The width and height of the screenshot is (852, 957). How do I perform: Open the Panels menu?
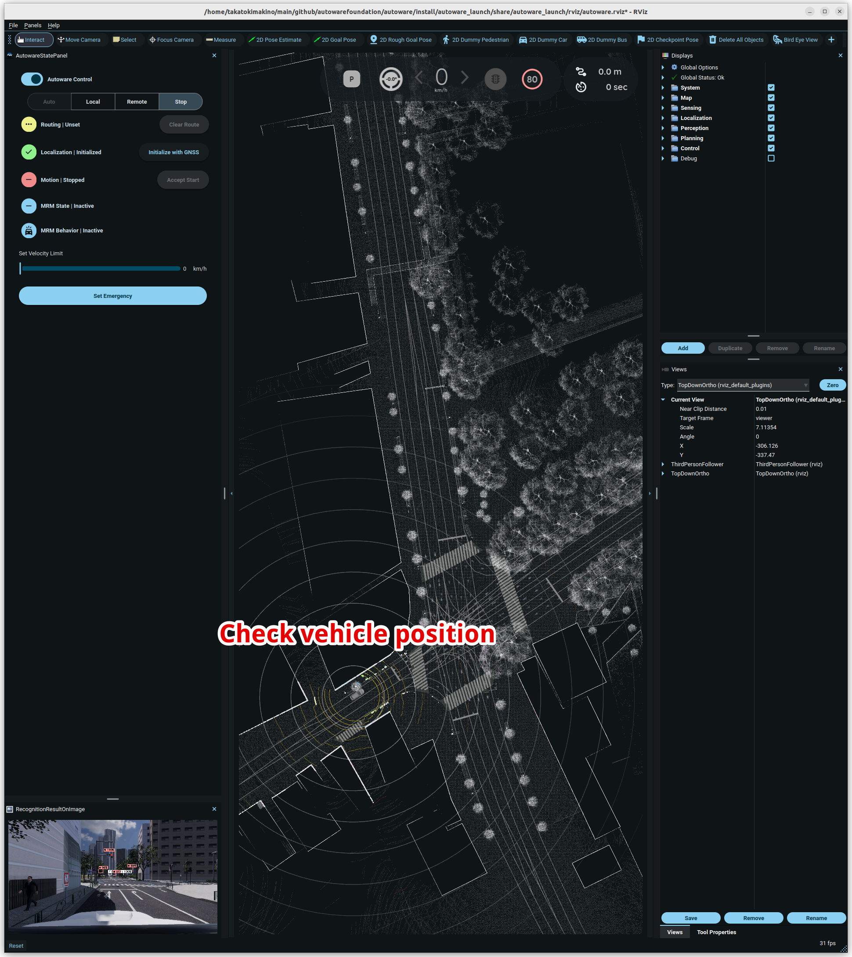coord(33,25)
